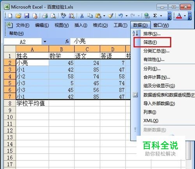195x169 pixels.
Task: Select the Format Painter brush icon
Action: pyautogui.click(x=111, y=16)
